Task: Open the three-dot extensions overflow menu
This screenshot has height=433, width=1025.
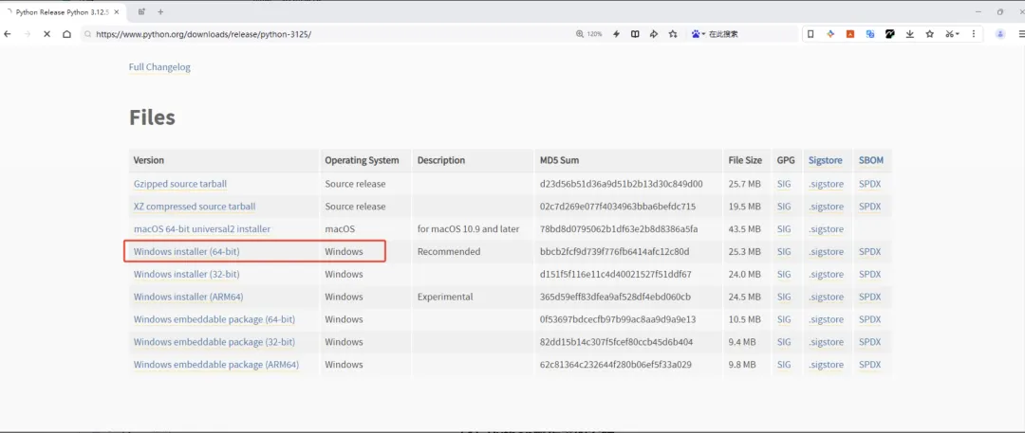Action: pos(974,34)
